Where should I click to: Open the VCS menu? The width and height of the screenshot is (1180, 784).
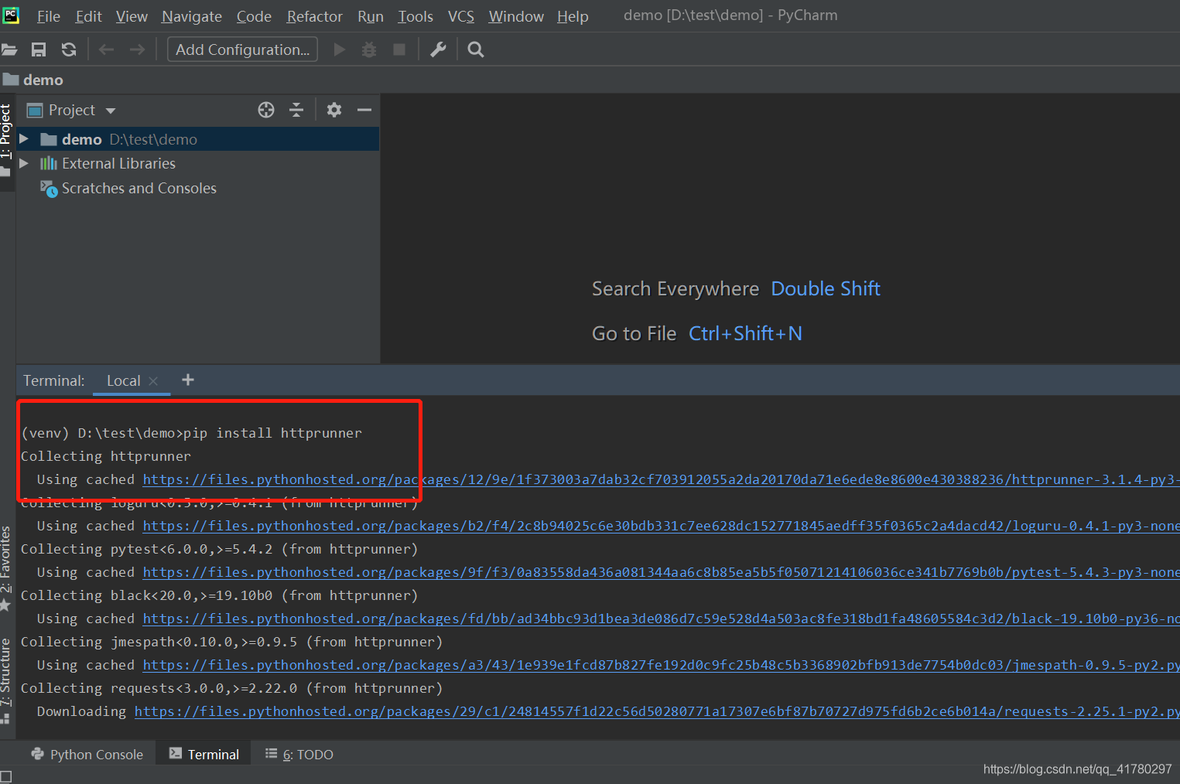tap(461, 16)
